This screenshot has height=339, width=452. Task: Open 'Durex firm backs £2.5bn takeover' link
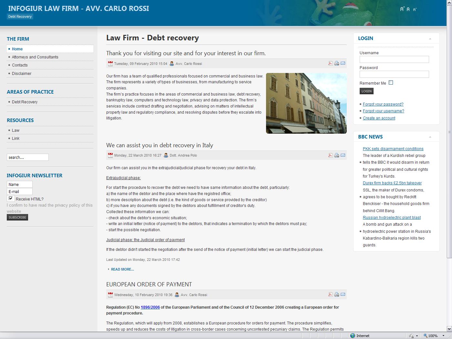[392, 183]
